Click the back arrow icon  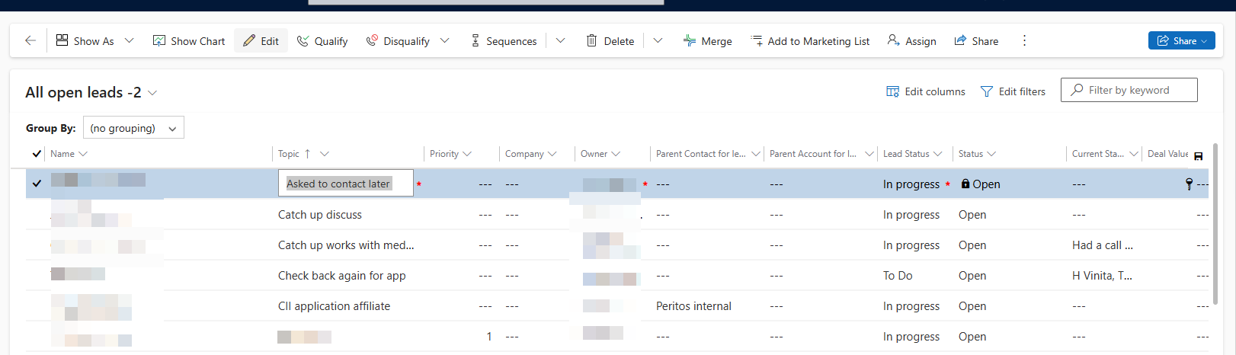pos(30,41)
